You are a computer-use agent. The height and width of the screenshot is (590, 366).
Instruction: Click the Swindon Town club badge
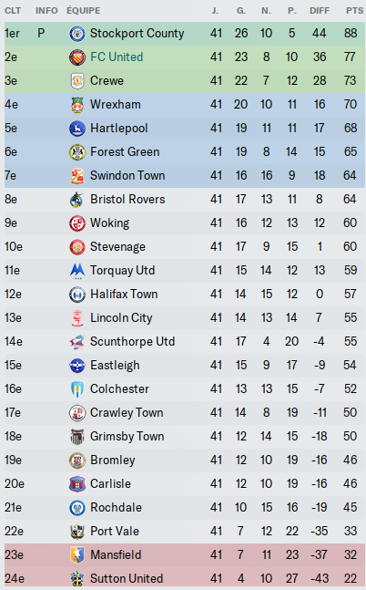[77, 176]
